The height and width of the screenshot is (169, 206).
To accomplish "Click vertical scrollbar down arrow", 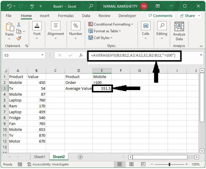I will (x=202, y=151).
